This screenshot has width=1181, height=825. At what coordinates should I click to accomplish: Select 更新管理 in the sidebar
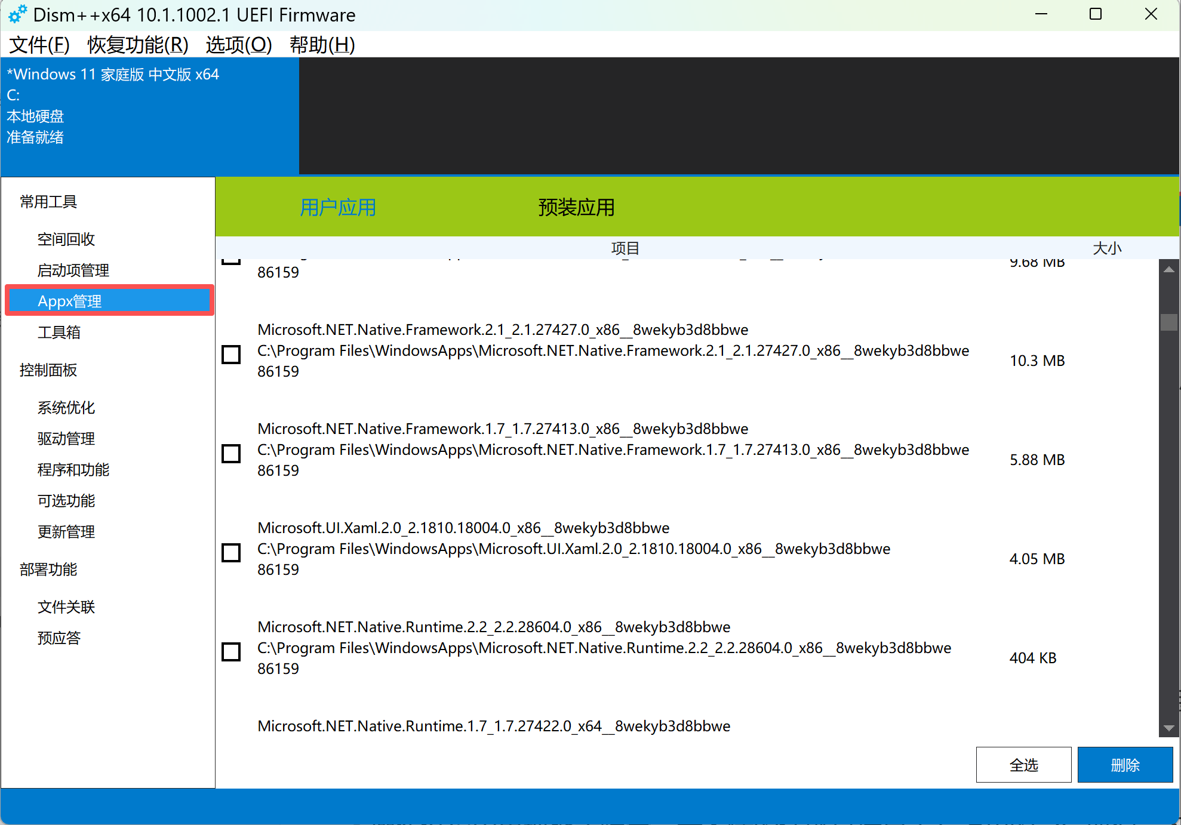(x=66, y=532)
